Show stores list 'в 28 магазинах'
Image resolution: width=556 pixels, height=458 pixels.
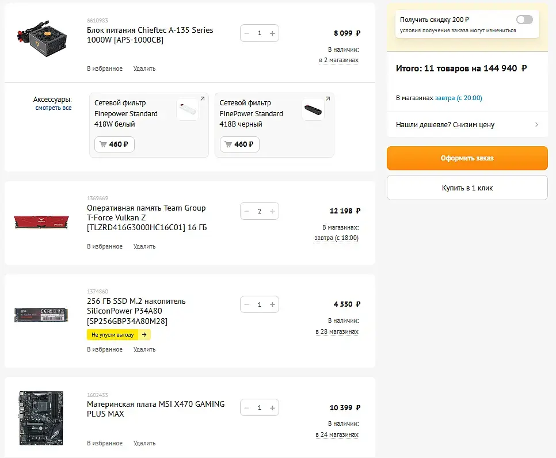pos(337,331)
